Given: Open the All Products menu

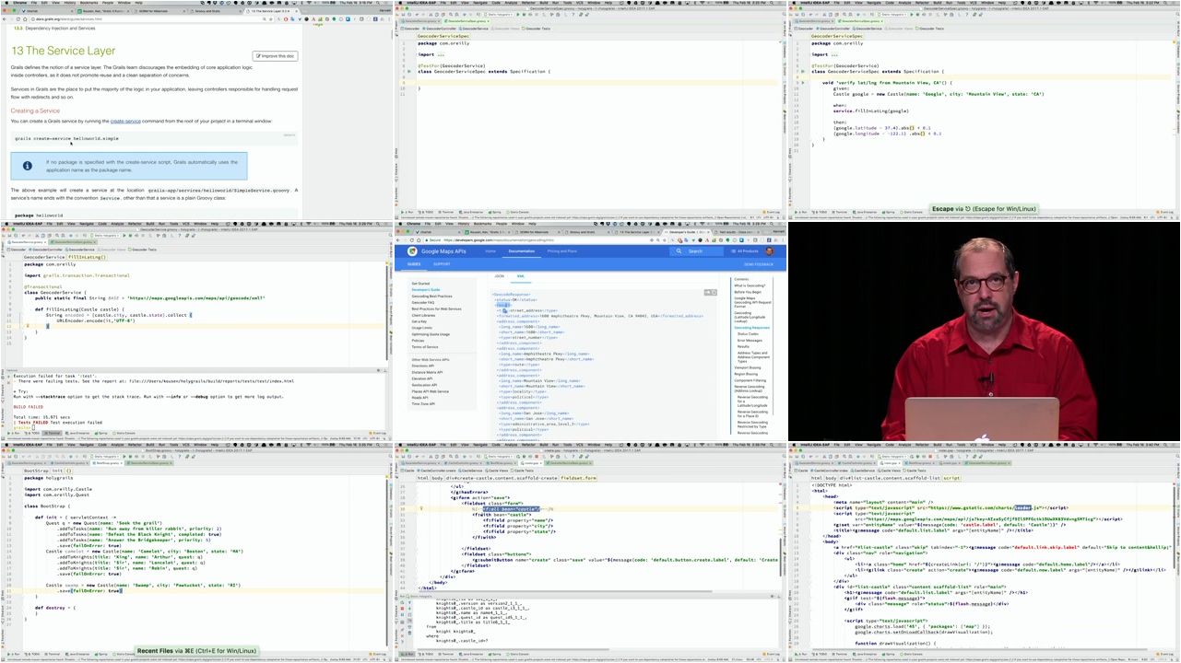Looking at the screenshot, I should point(747,251).
